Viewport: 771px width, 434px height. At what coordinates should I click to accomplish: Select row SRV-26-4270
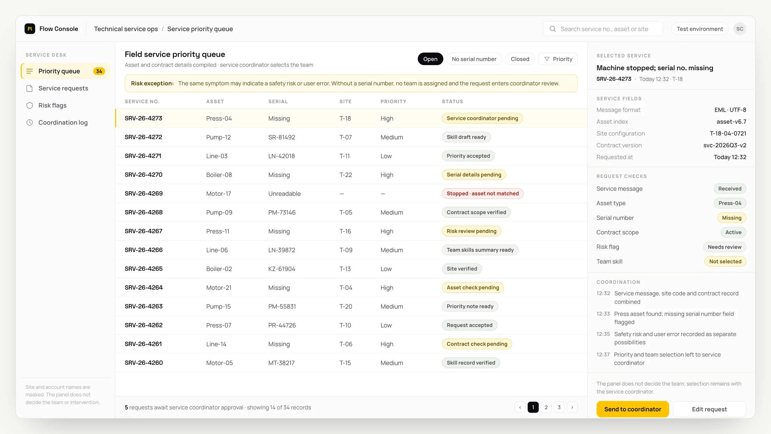coord(351,175)
